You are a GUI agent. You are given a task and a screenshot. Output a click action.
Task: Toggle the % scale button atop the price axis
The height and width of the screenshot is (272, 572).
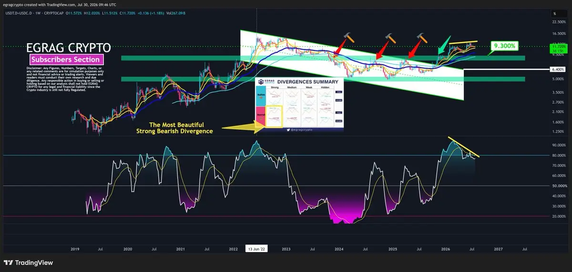(554, 14)
